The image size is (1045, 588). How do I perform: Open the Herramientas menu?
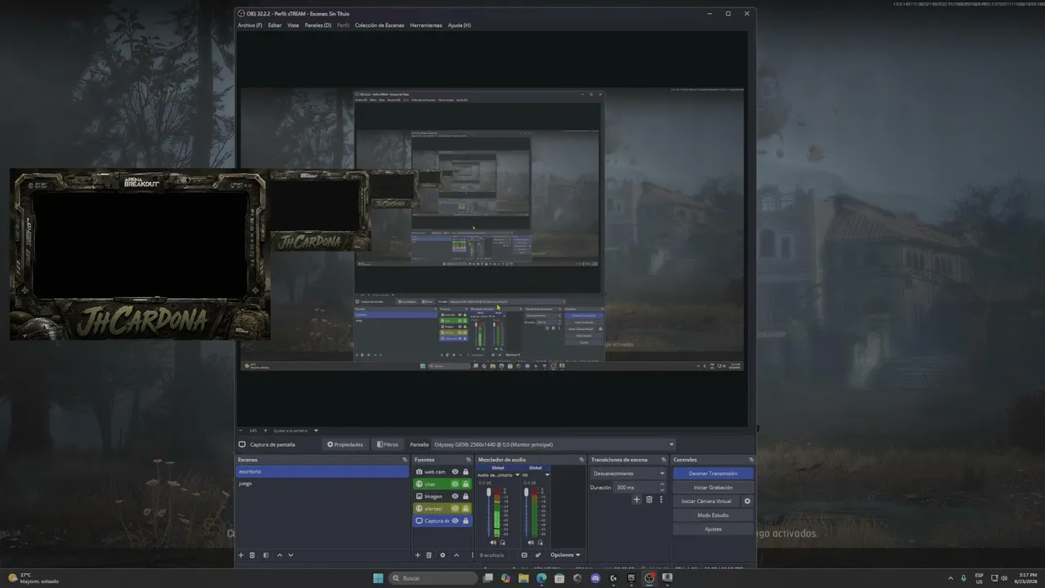pyautogui.click(x=426, y=25)
